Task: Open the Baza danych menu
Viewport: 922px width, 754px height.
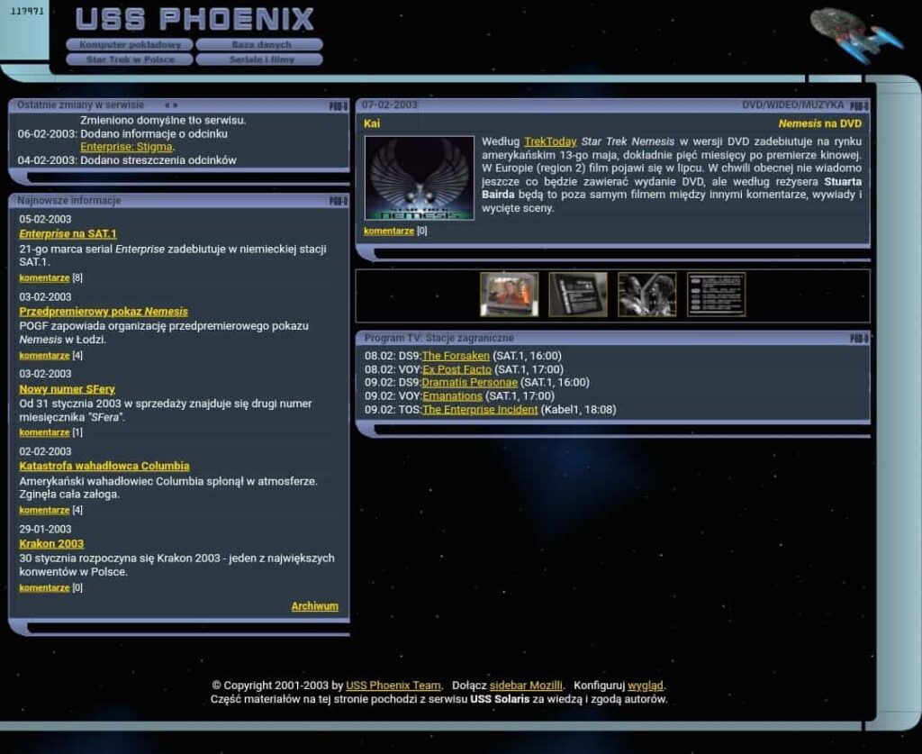Action: pyautogui.click(x=260, y=44)
